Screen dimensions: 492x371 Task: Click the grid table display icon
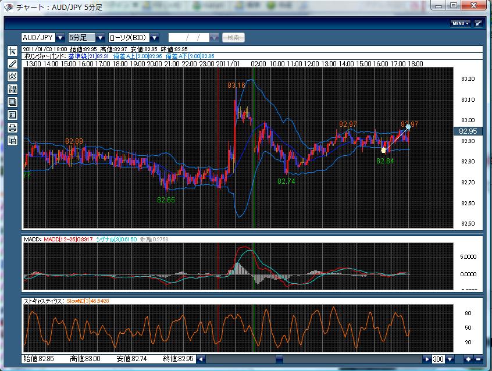point(13,102)
